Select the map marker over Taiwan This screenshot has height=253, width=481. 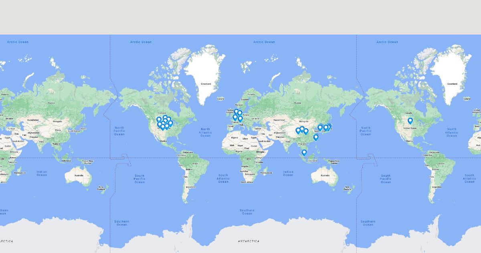pos(316,137)
